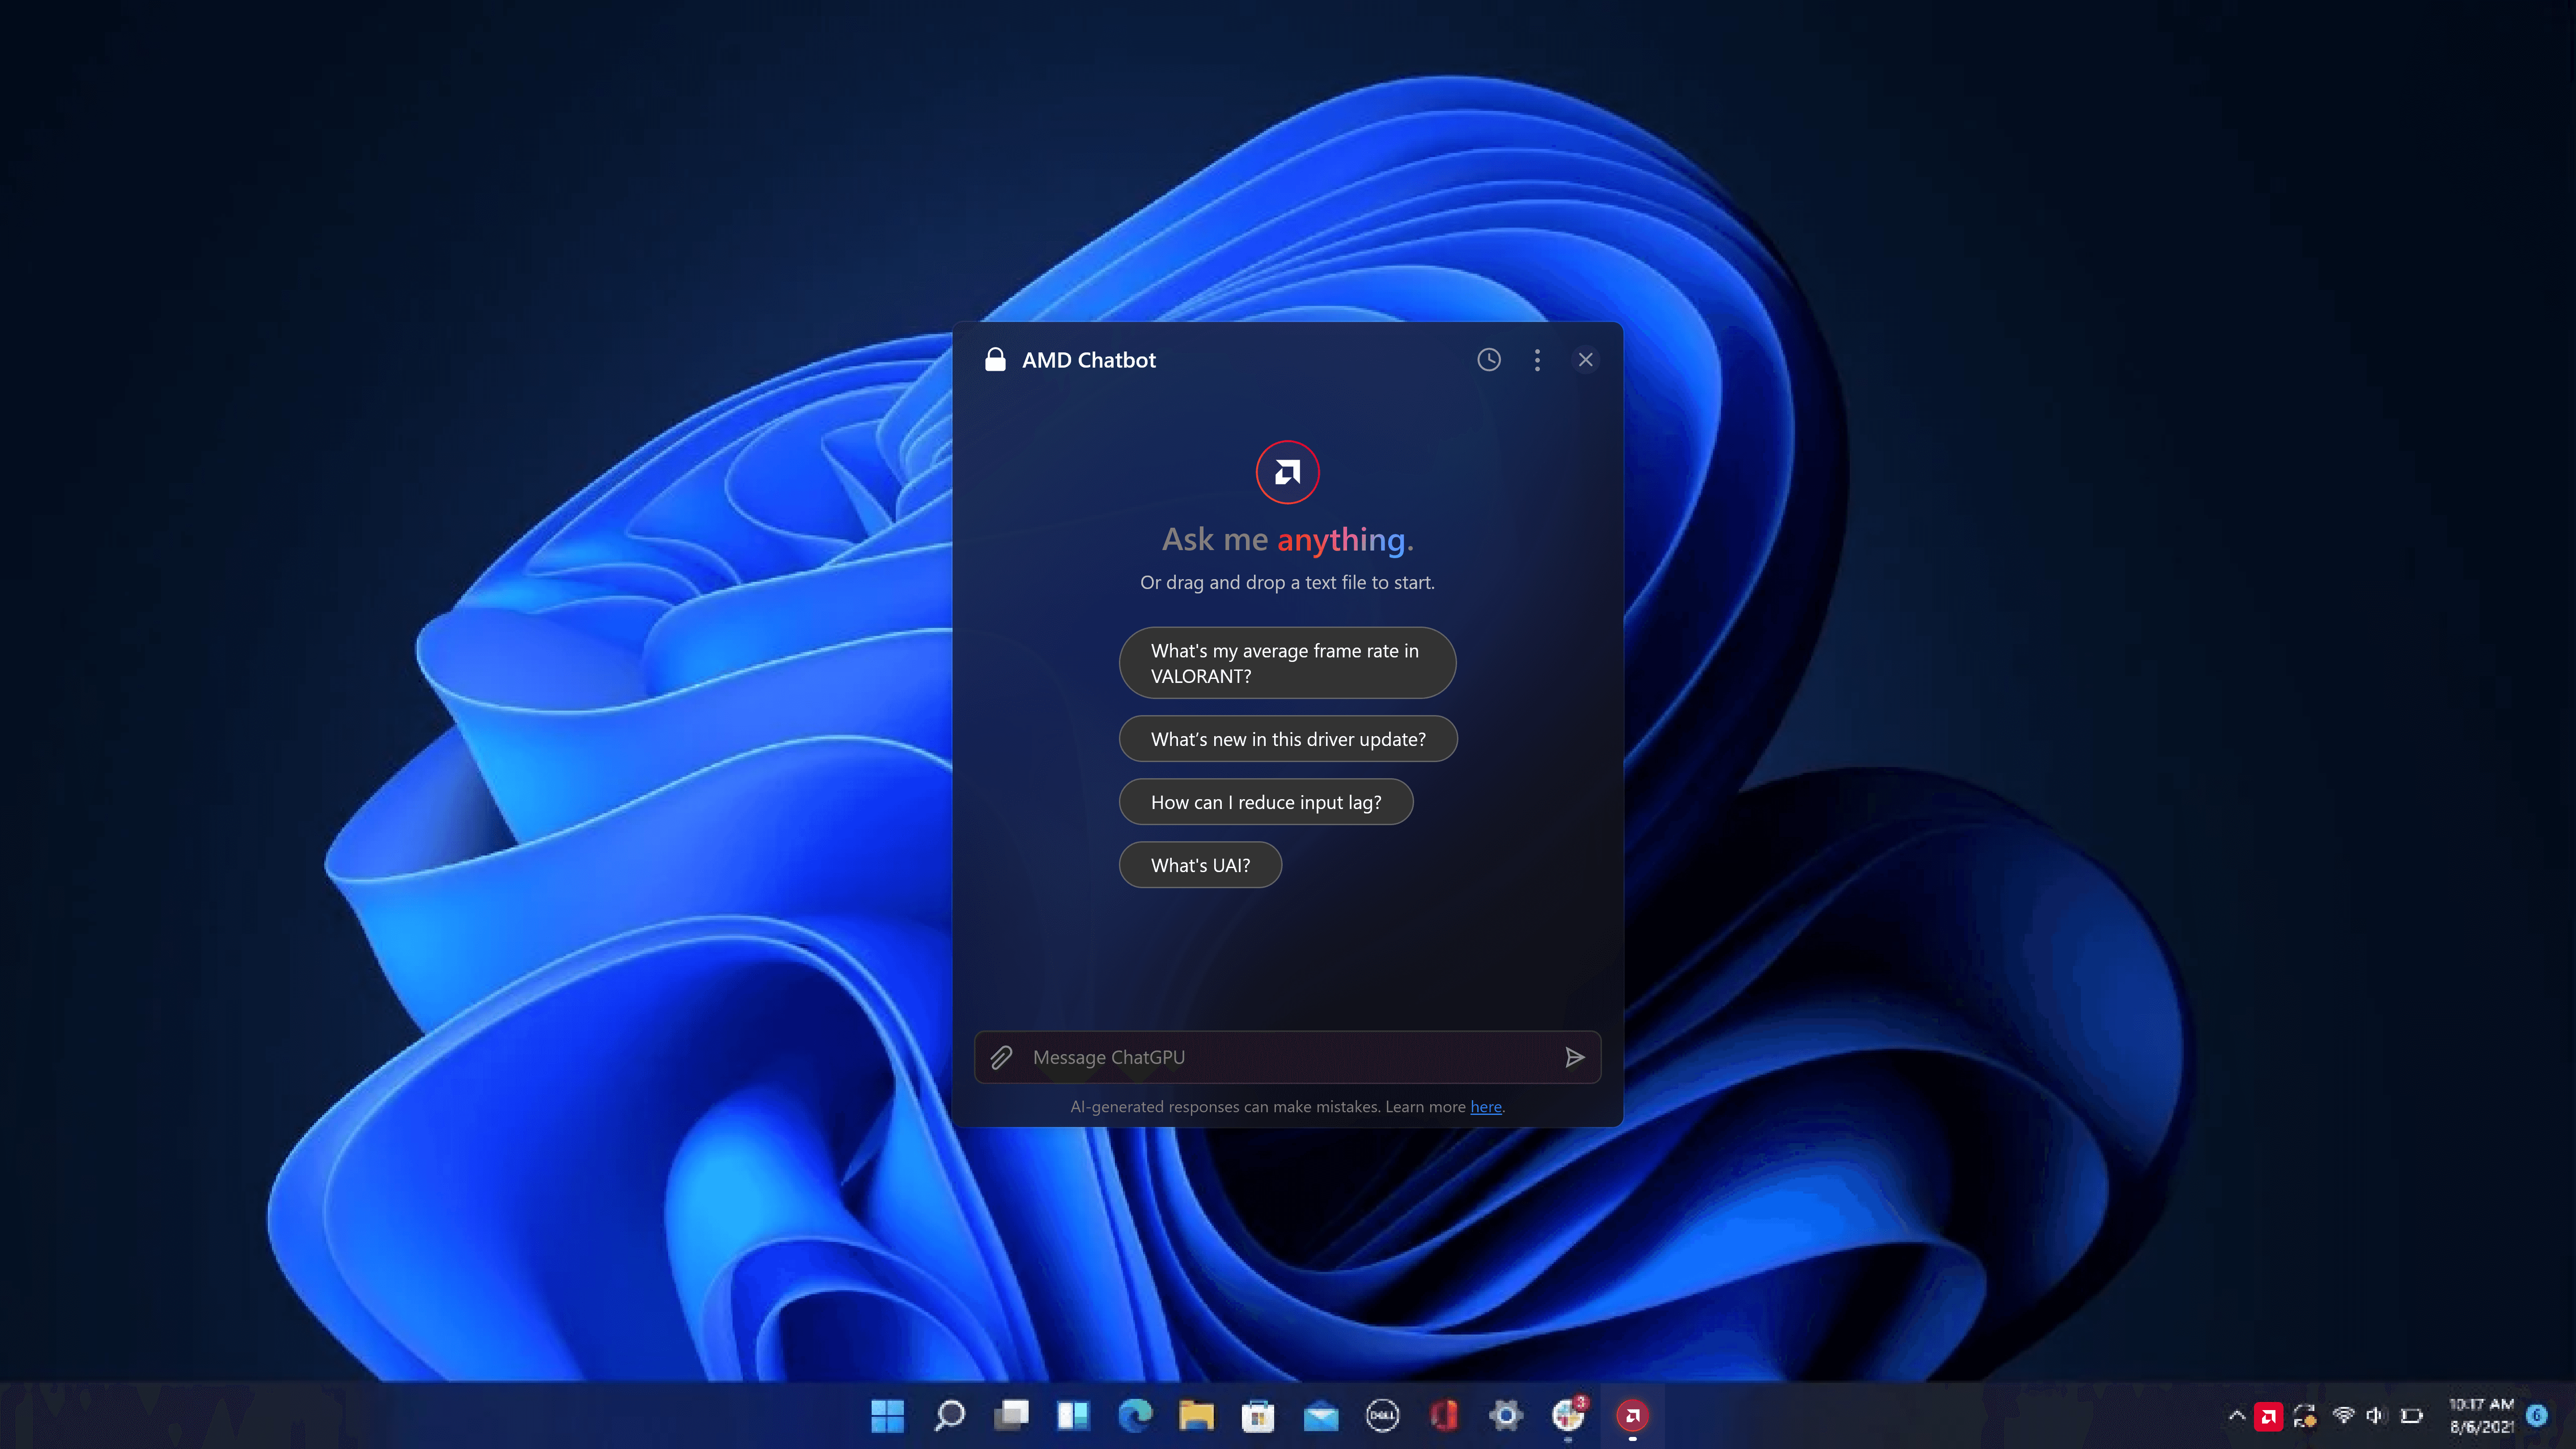
Task: Close the AMD Chatbot window
Action: click(x=1585, y=360)
